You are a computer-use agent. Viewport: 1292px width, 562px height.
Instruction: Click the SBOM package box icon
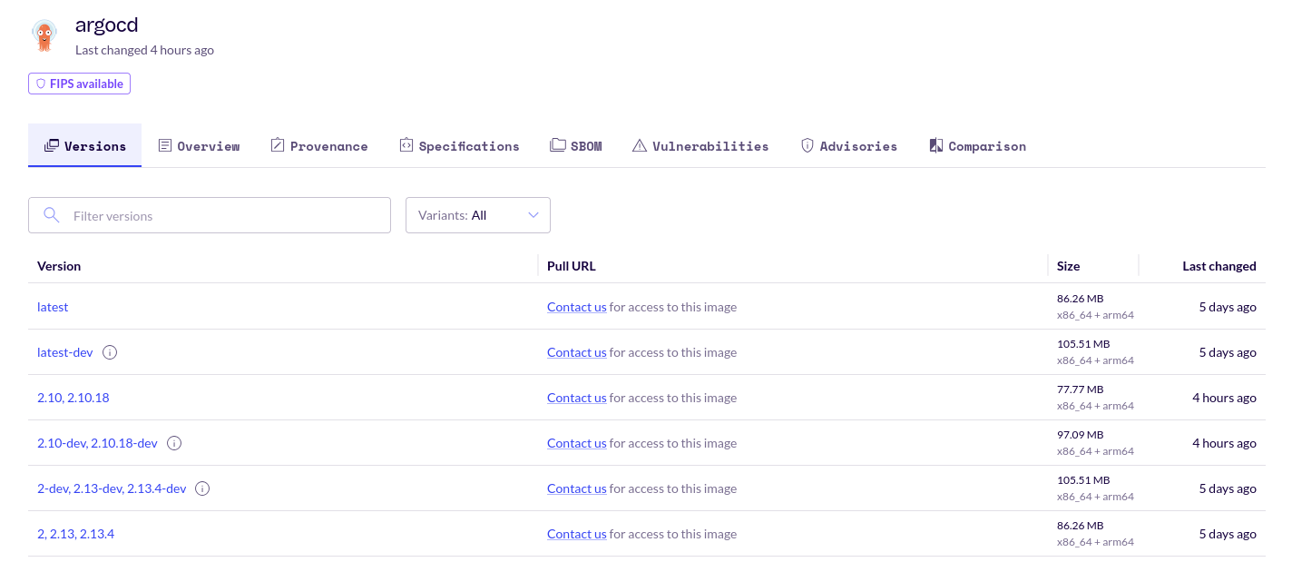pos(557,144)
